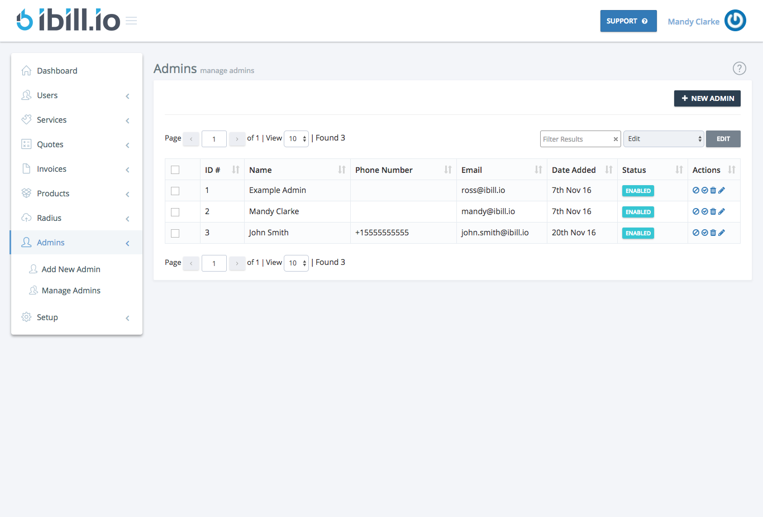Click the pencil edit icon for John Smith
The width and height of the screenshot is (763, 517).
(x=722, y=233)
